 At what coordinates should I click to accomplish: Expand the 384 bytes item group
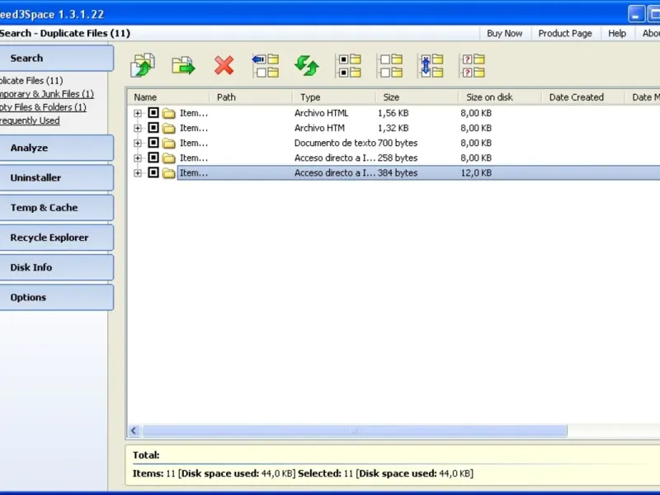pyautogui.click(x=138, y=173)
